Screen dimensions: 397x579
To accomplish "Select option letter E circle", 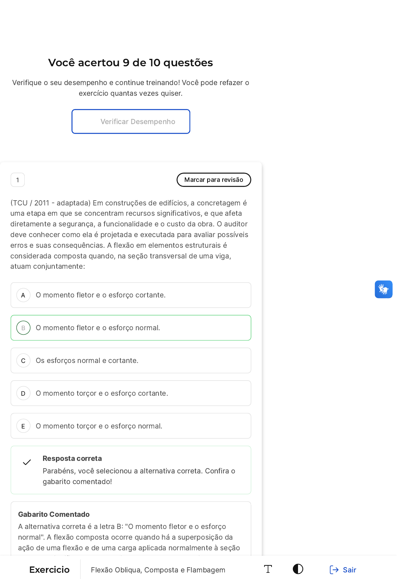I will point(23,426).
